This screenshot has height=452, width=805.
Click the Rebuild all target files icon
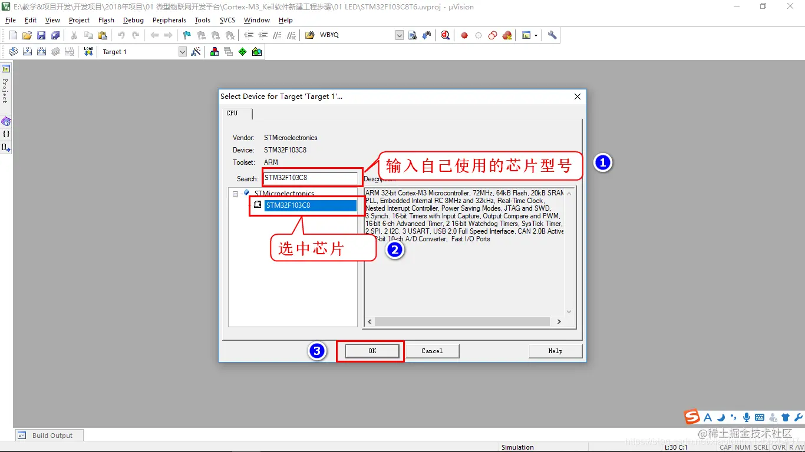41,52
